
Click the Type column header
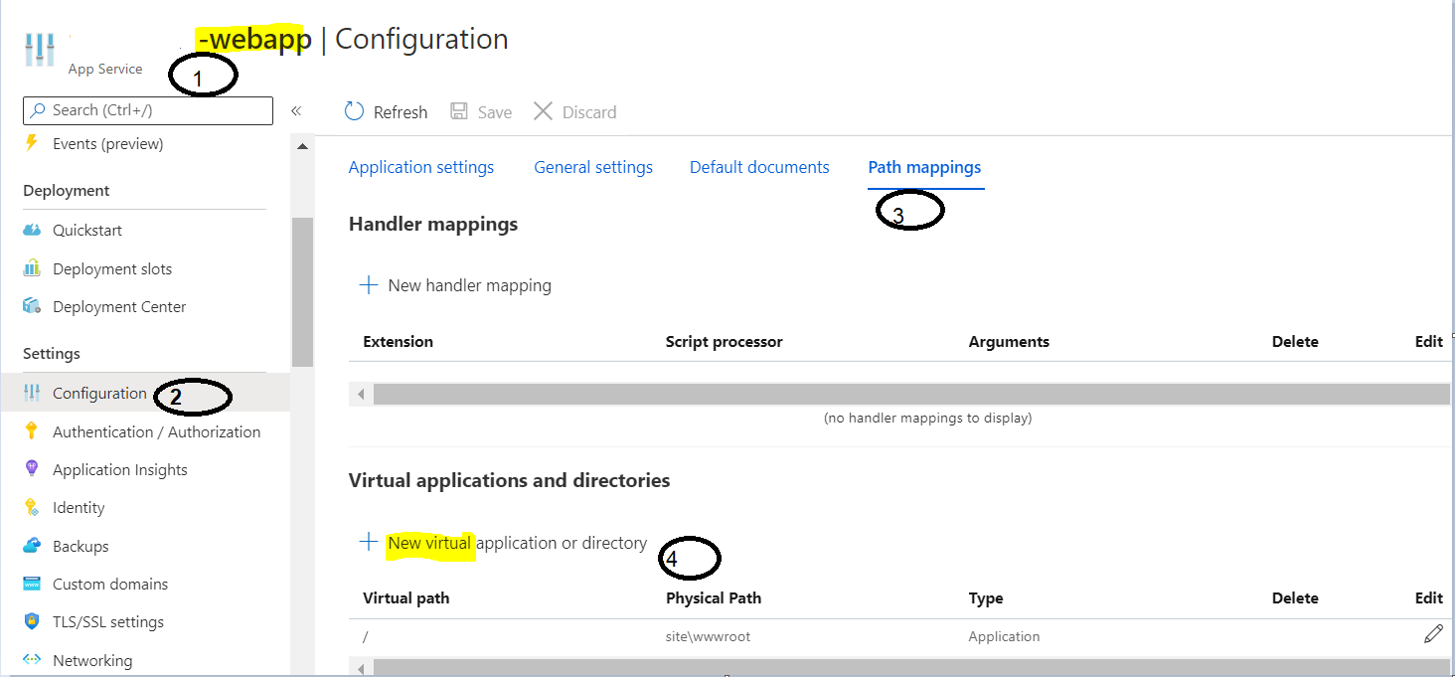coord(986,597)
